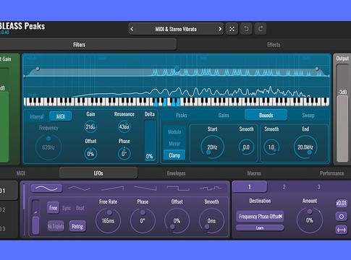
Task: Click the filter Offset knob showing 0%
Action: [90, 154]
